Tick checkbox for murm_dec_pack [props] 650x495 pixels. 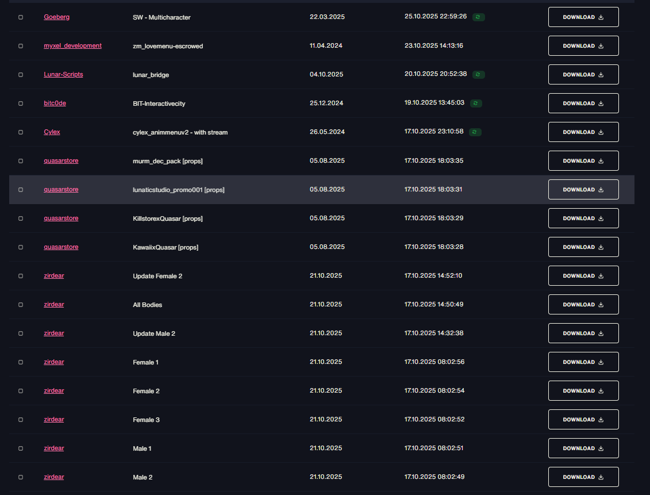click(21, 161)
